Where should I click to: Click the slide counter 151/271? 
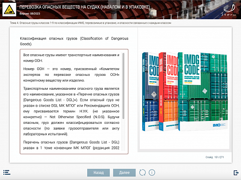pos(214,157)
